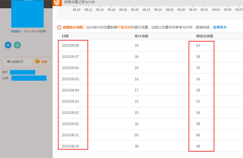
Task: Select the date 2019.09.06 cell
Action: pyautogui.click(x=70, y=68)
